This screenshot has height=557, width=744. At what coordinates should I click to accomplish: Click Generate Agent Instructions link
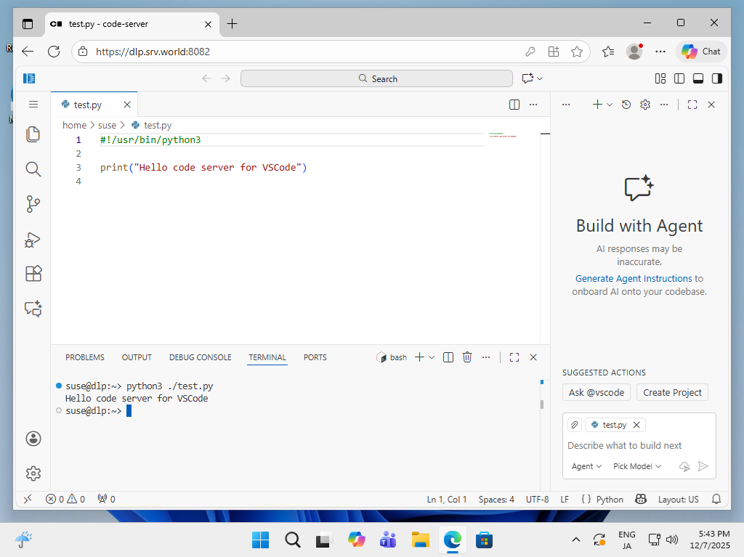(634, 279)
